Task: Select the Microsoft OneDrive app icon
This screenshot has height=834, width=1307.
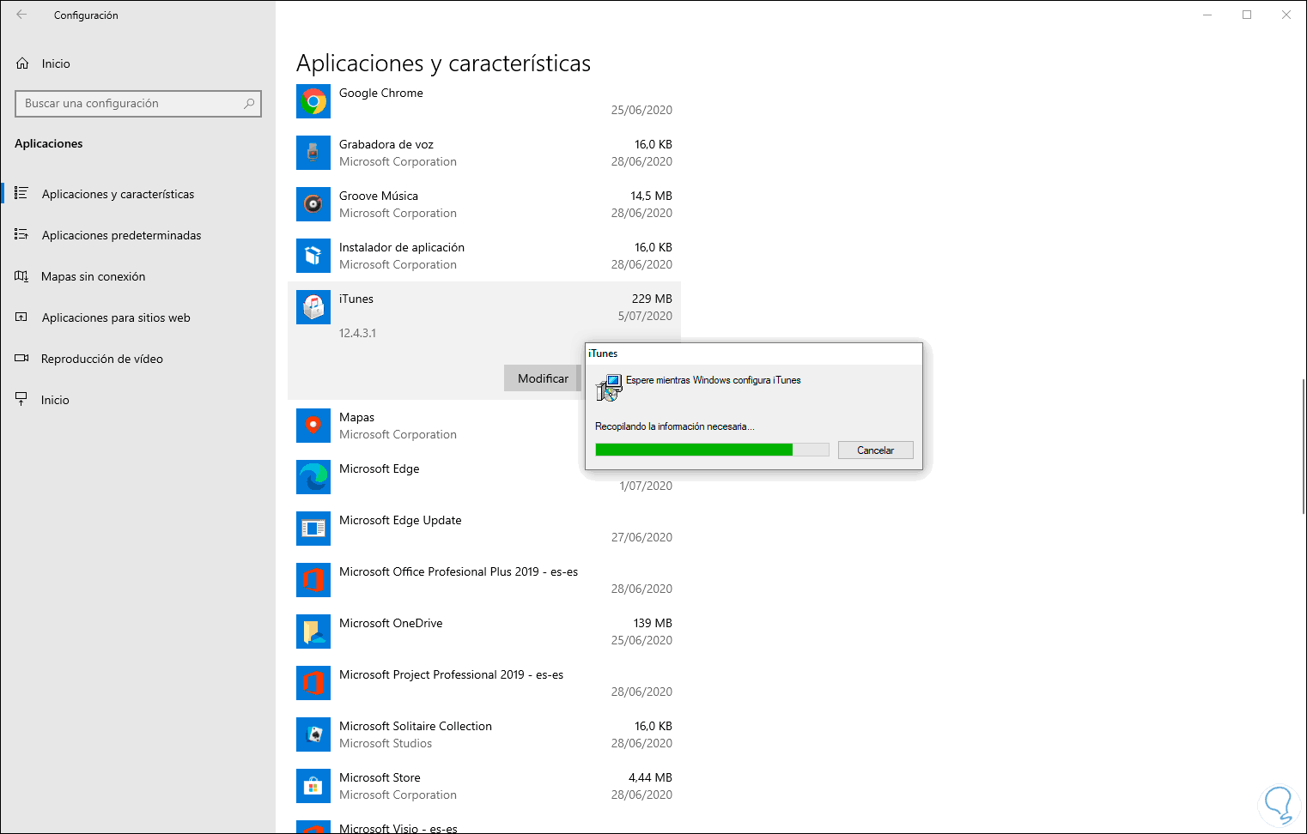Action: [313, 632]
